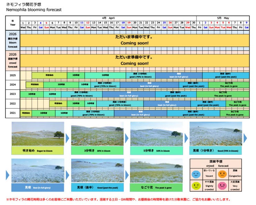Click the '5月 May' month header

[x=223, y=18]
